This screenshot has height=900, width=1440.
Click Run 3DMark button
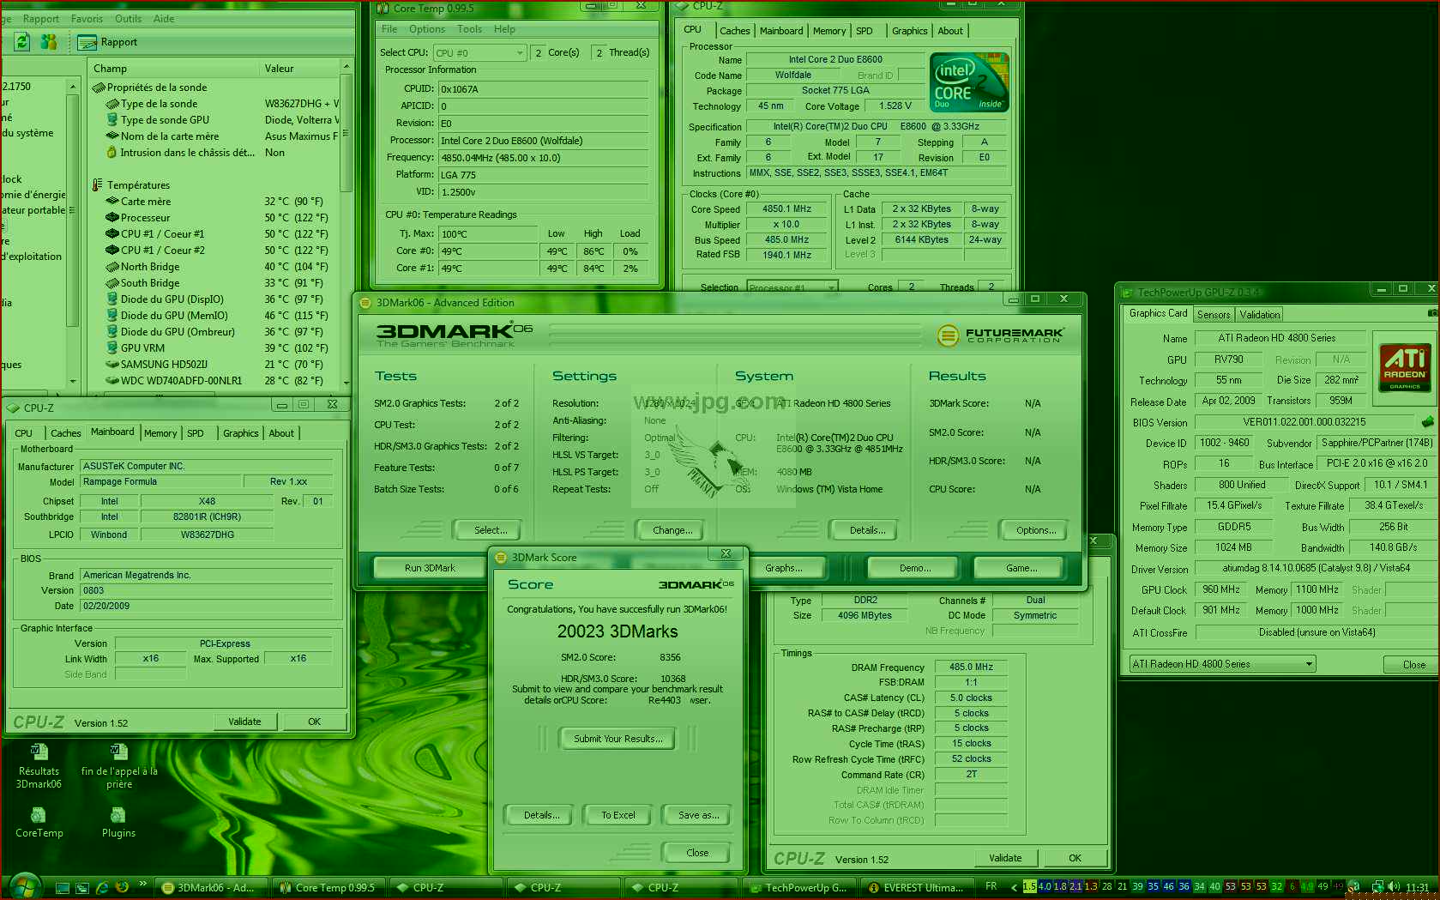(x=430, y=568)
